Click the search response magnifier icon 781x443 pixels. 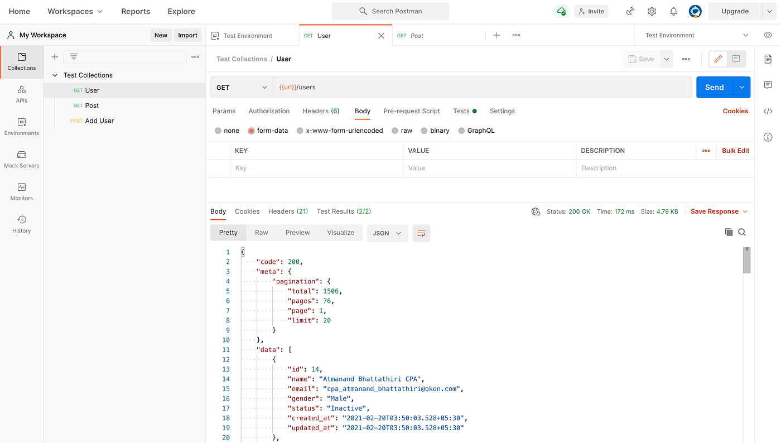tap(742, 232)
